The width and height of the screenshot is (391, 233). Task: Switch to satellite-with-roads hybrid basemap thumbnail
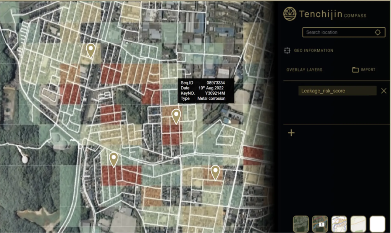point(320,224)
